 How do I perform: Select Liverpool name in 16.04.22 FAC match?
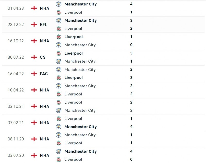(x=73, y=78)
